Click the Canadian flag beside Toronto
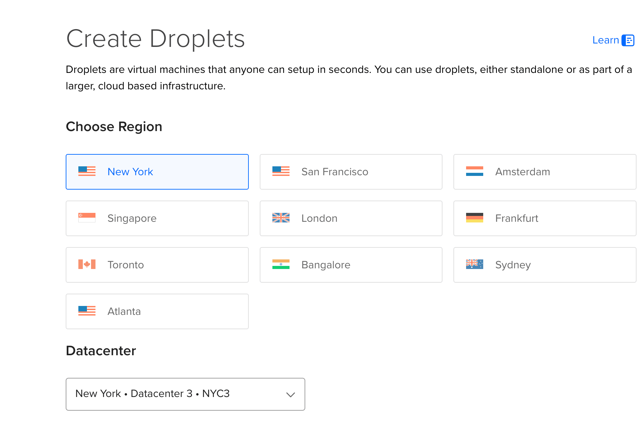Screen dimensions: 642x423 pos(87,265)
